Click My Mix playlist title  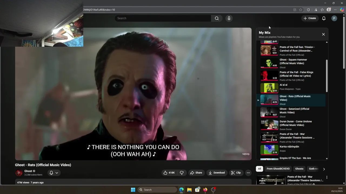coord(265,33)
